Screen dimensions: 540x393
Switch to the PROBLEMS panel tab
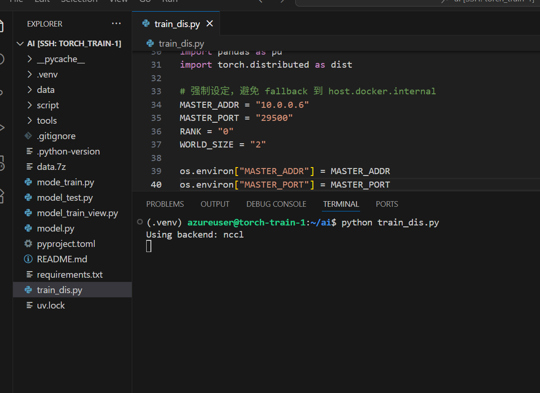(x=165, y=204)
